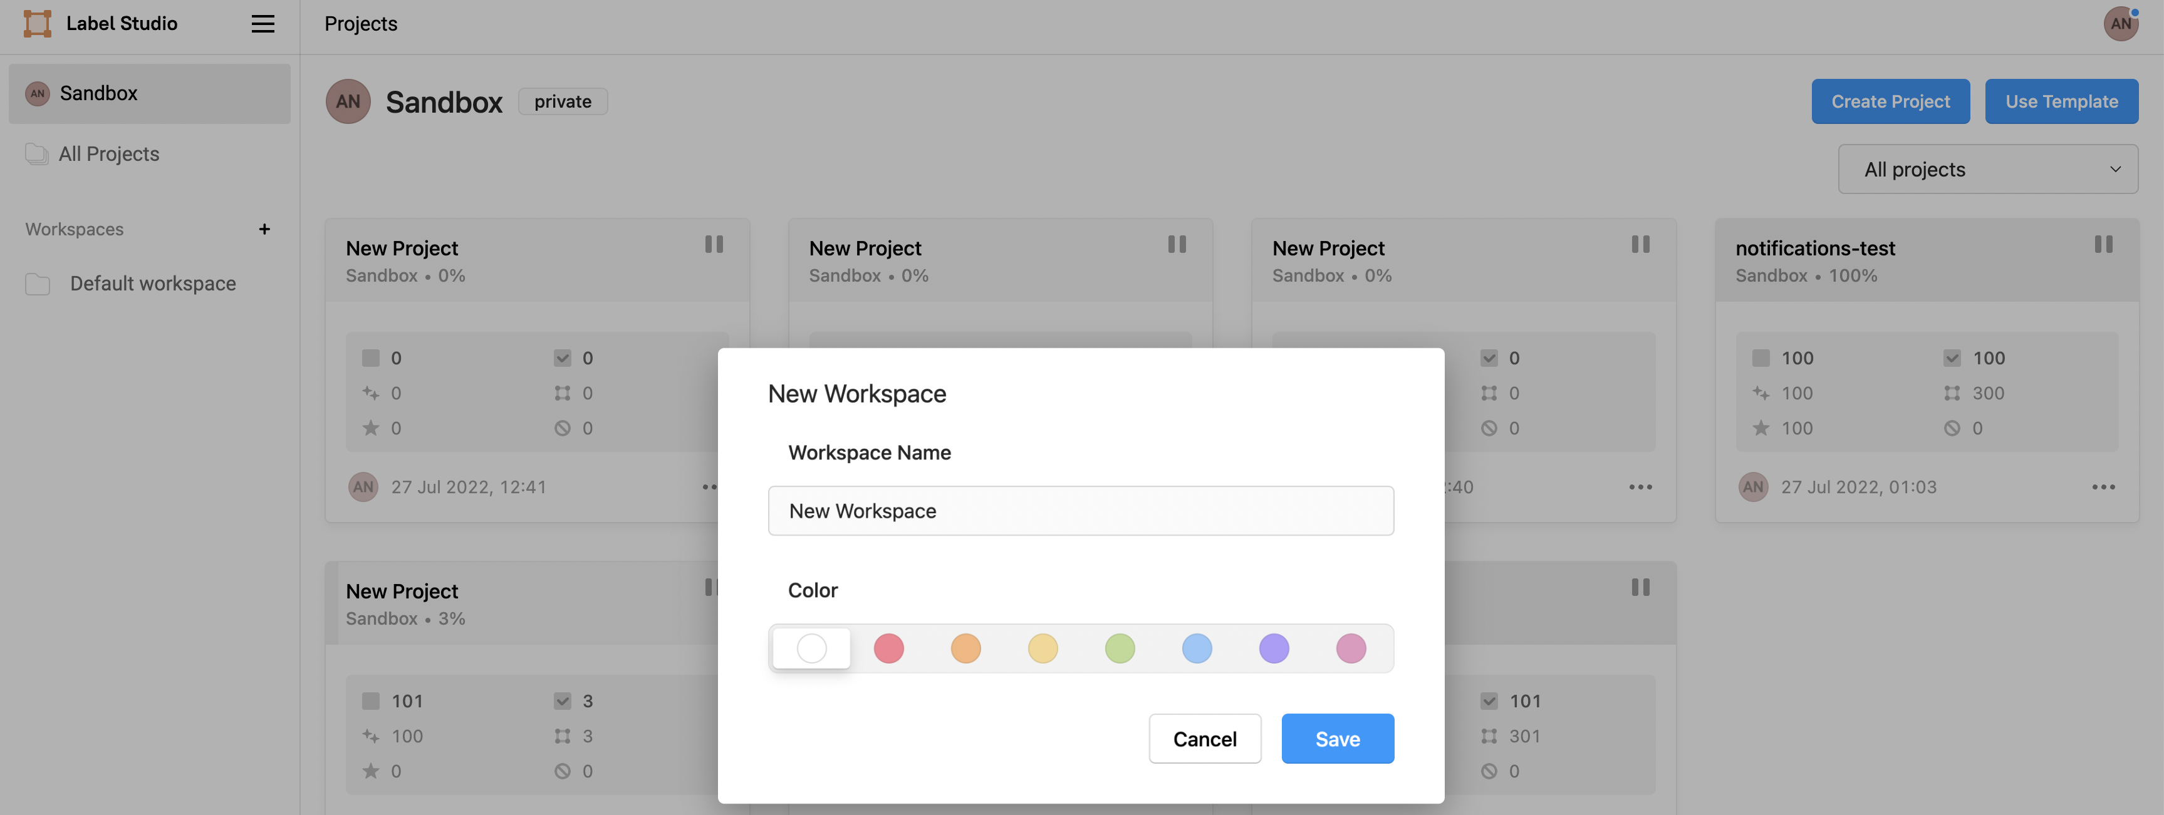Screen dimensions: 2164x815
Task: Add a workspace with the plus icon
Action: [x=264, y=229]
